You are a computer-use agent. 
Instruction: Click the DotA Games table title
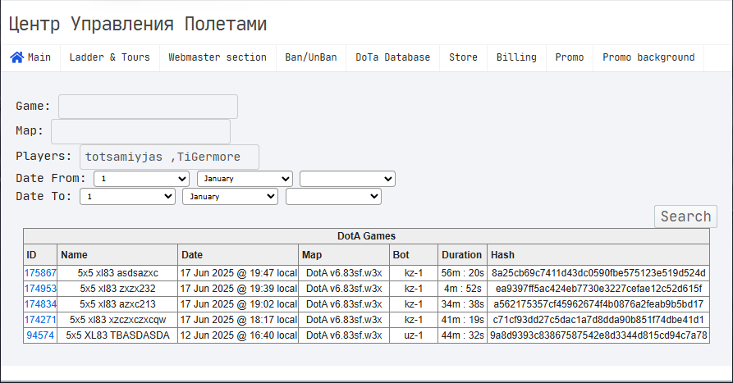[x=366, y=236]
